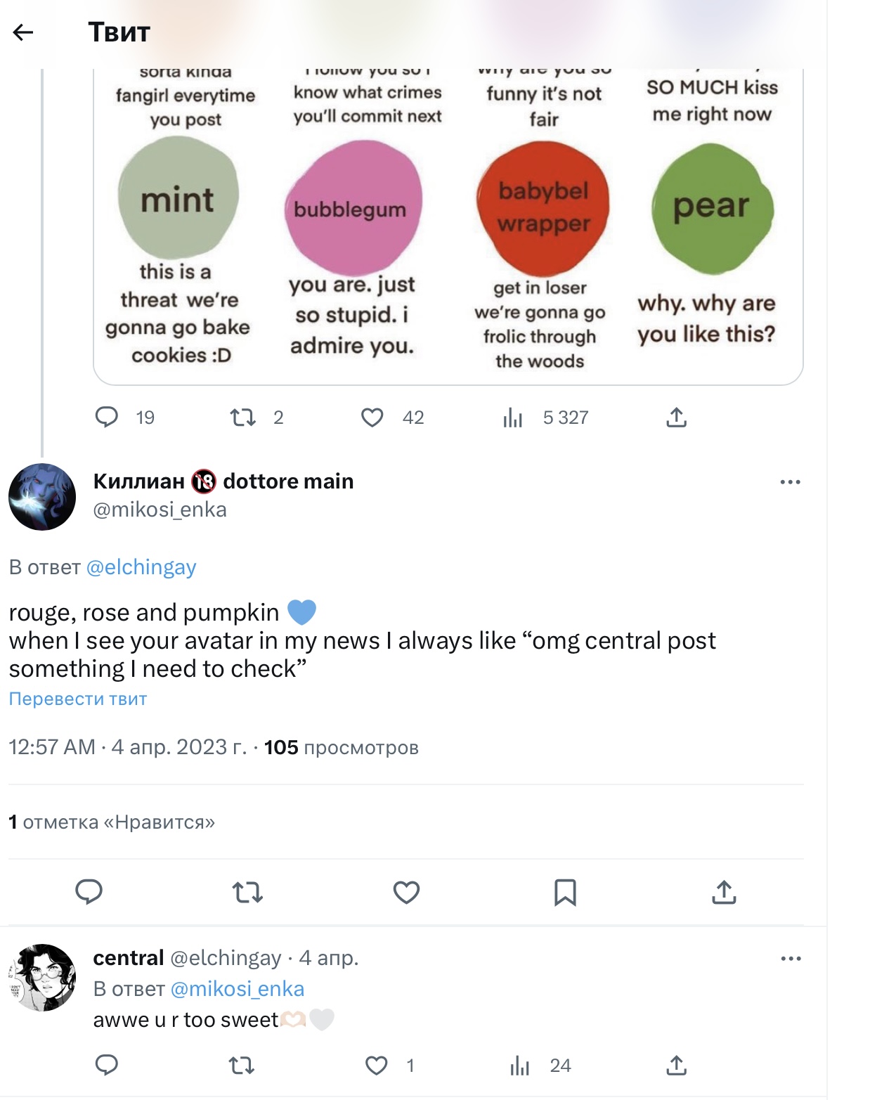Retweet Киллиан's main tweet
The height and width of the screenshot is (1100, 870).
pos(247,892)
